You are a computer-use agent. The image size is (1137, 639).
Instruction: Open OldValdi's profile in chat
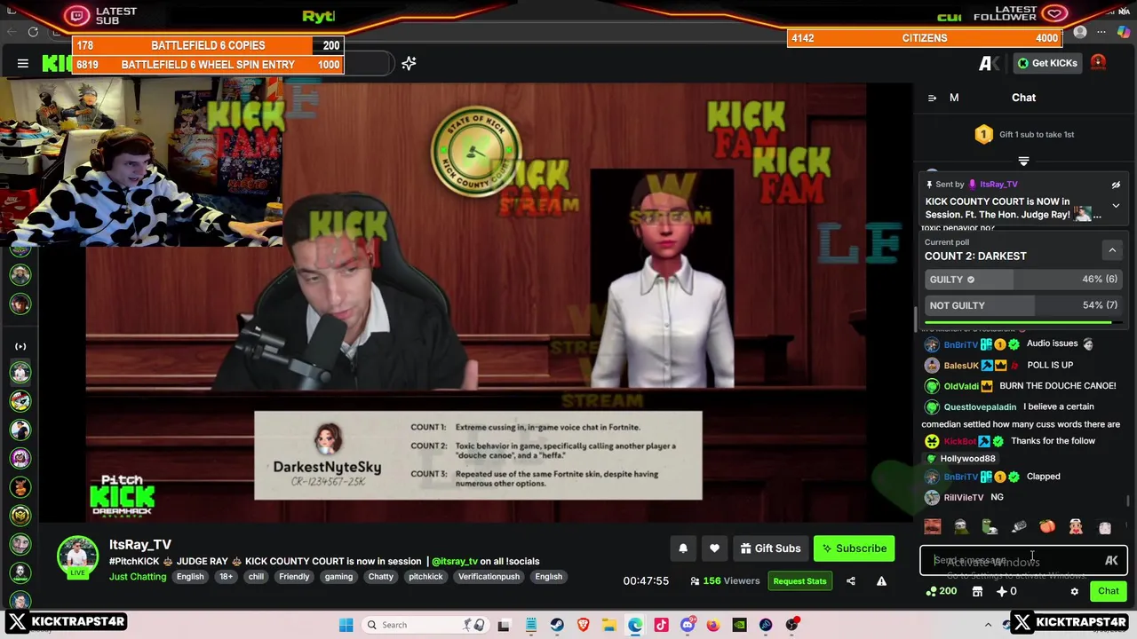pyautogui.click(x=961, y=386)
